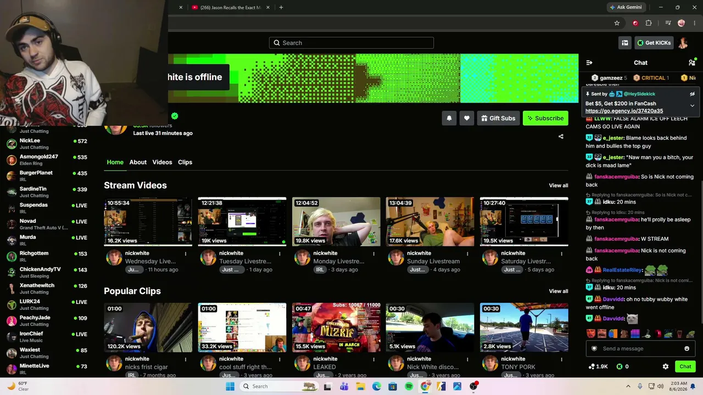703x395 pixels.
Task: Open NickLee channel in sidebar
Action: [x=47, y=144]
